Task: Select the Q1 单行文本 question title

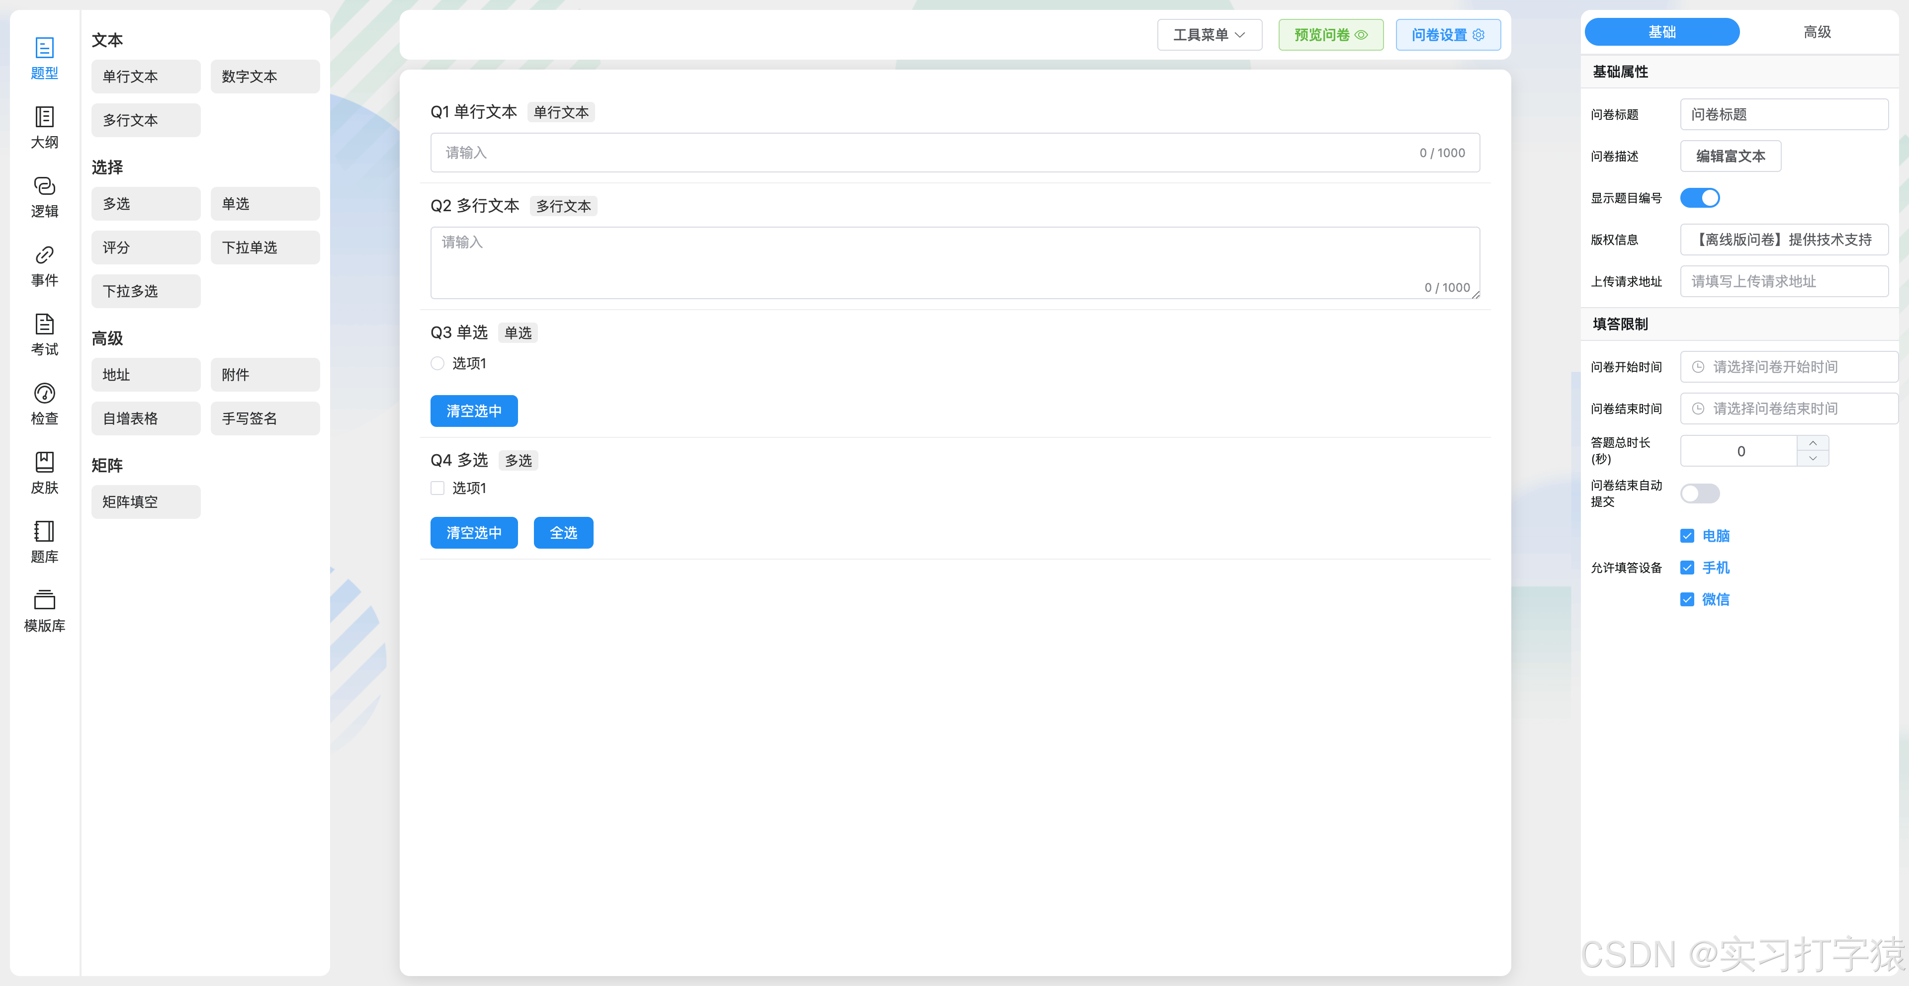Action: click(474, 112)
